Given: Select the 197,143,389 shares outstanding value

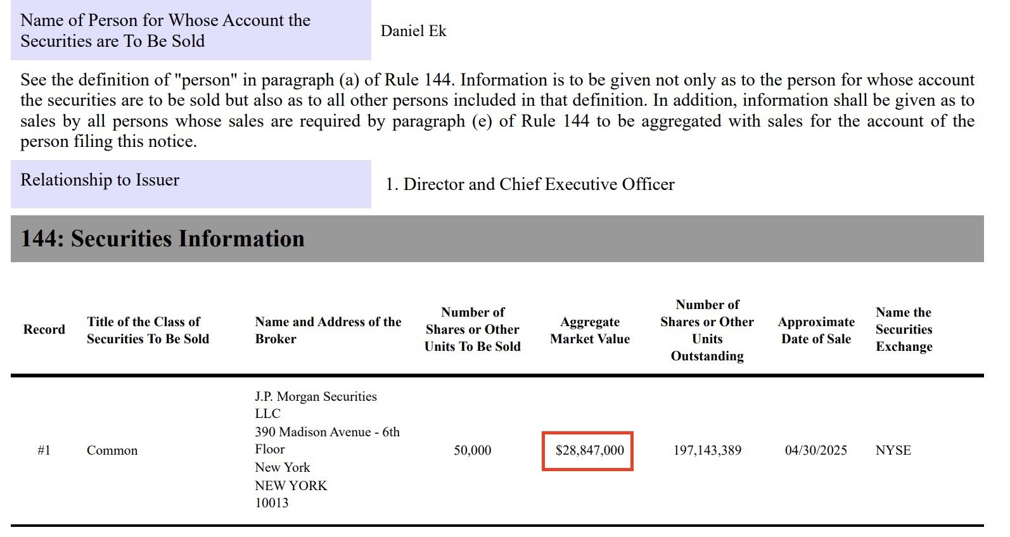Looking at the screenshot, I should pyautogui.click(x=707, y=450).
